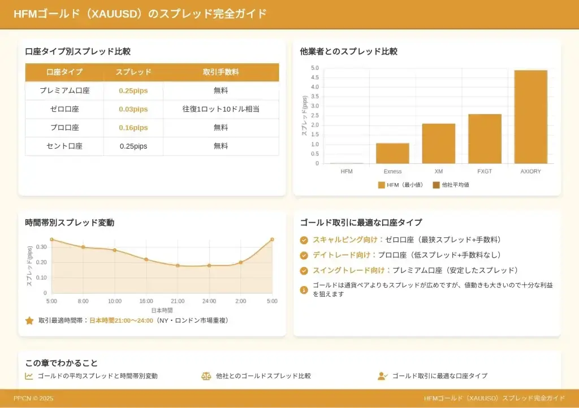Click the check icon beside スキャルピング向け
The image size is (579, 408).
coord(304,240)
